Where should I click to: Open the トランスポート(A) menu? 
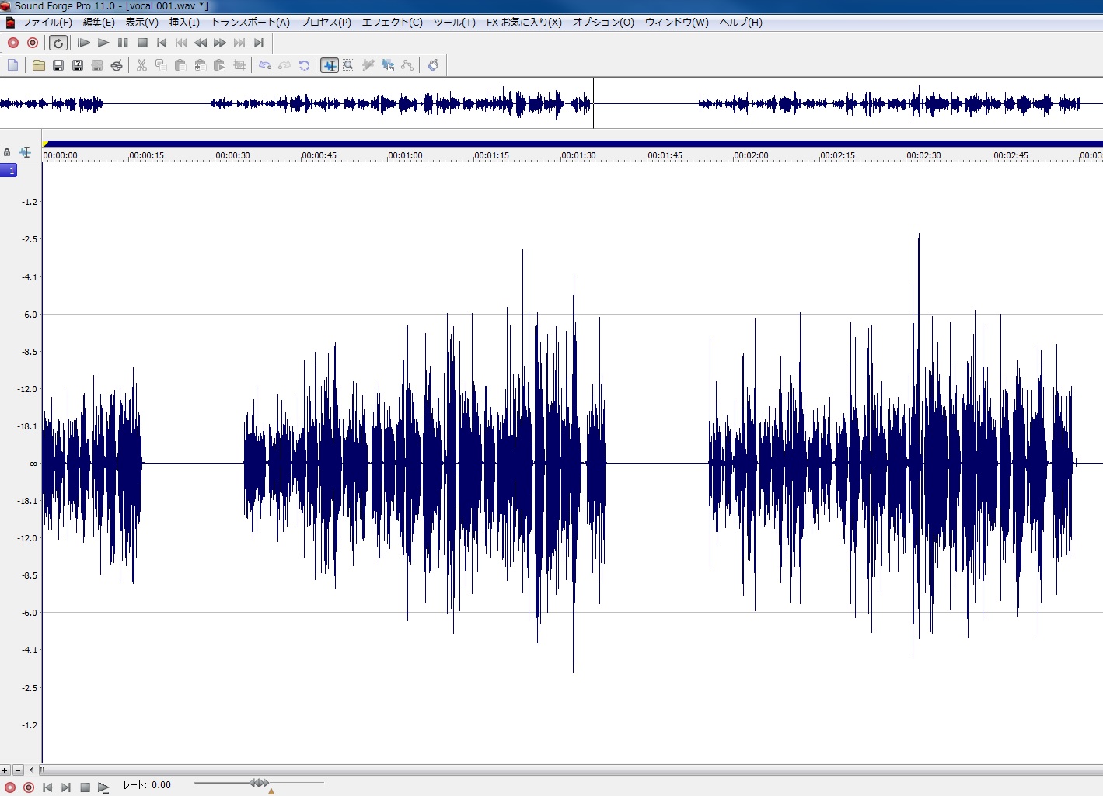(x=250, y=23)
